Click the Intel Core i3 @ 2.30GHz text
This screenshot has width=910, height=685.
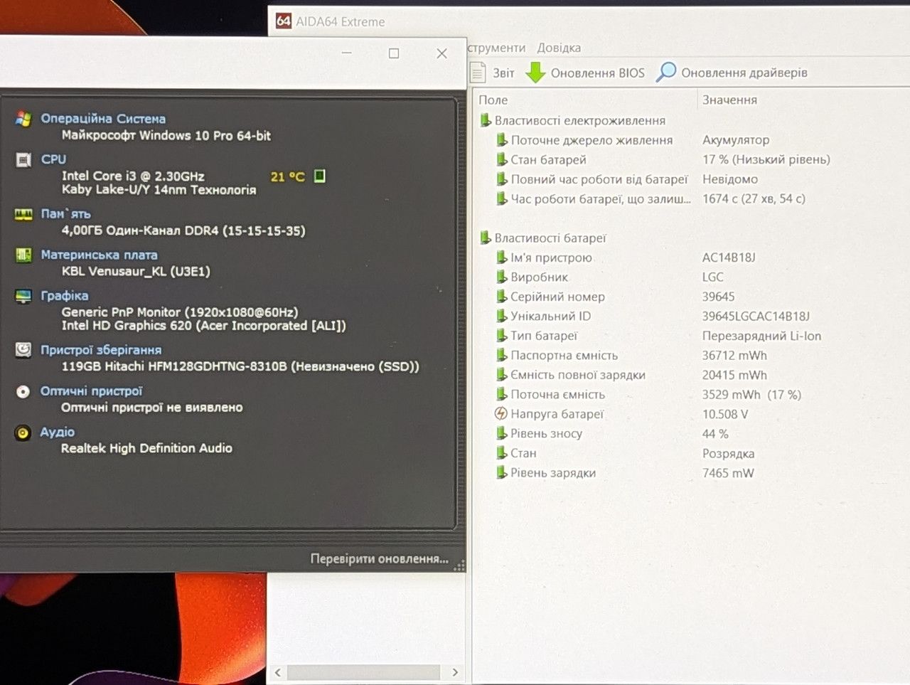[x=133, y=176]
